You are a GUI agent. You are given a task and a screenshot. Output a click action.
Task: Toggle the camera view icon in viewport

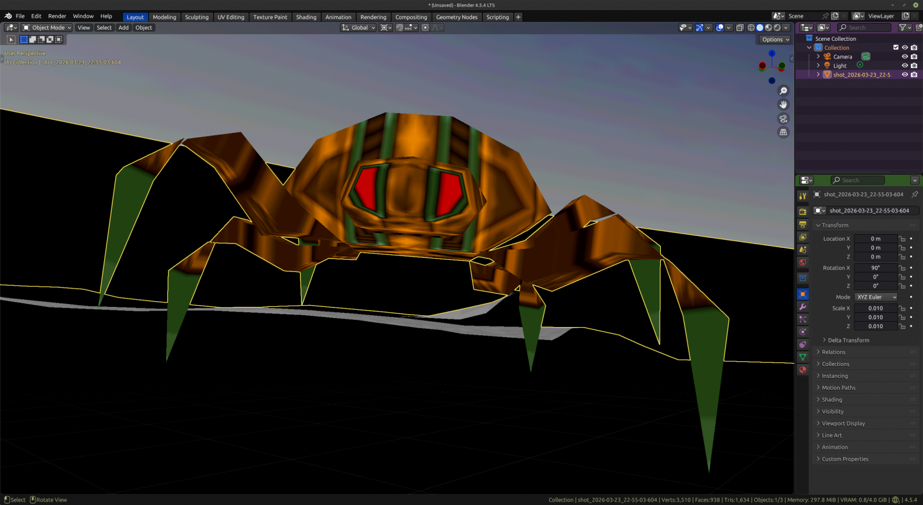click(783, 118)
